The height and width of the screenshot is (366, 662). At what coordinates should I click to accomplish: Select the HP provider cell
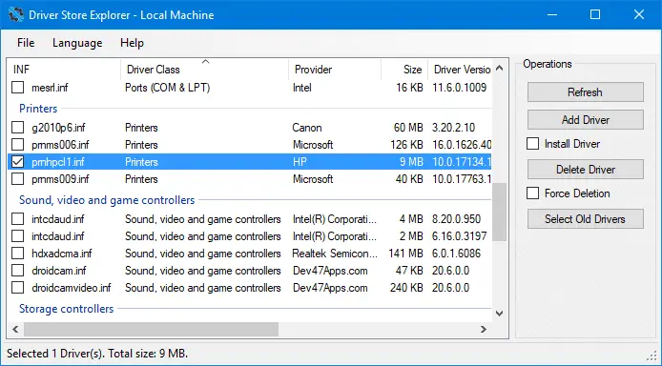pos(300,162)
